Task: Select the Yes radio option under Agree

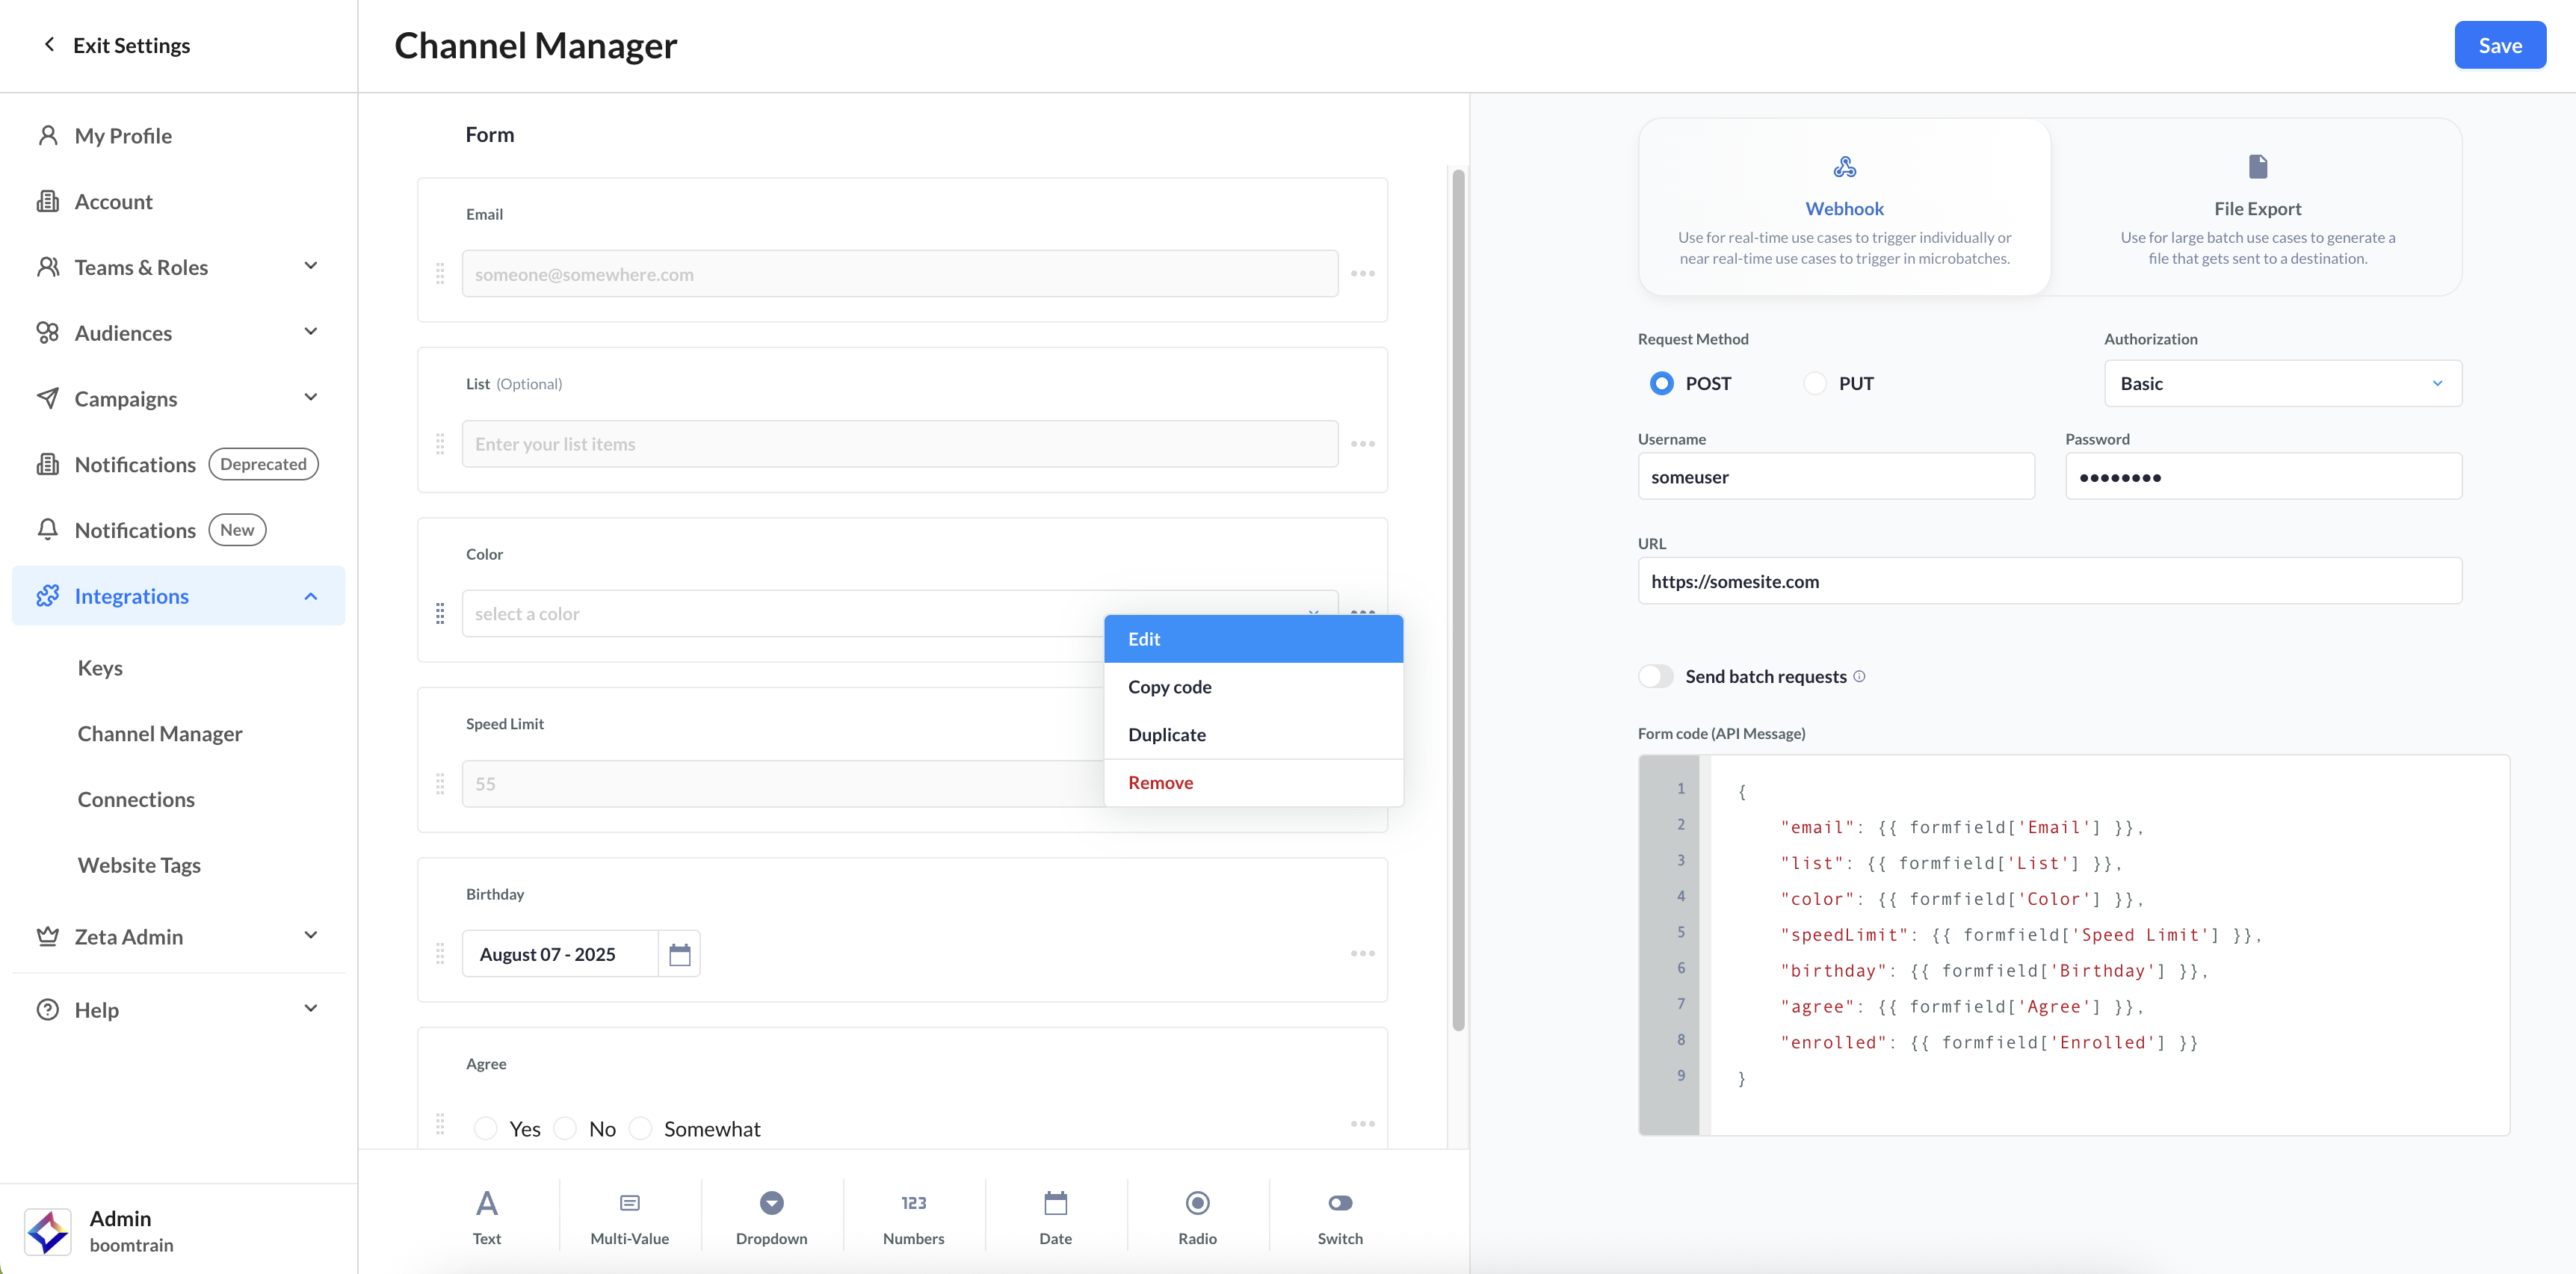Action: click(486, 1128)
